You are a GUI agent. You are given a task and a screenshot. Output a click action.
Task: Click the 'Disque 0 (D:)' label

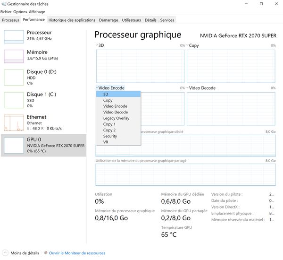[x=42, y=72]
